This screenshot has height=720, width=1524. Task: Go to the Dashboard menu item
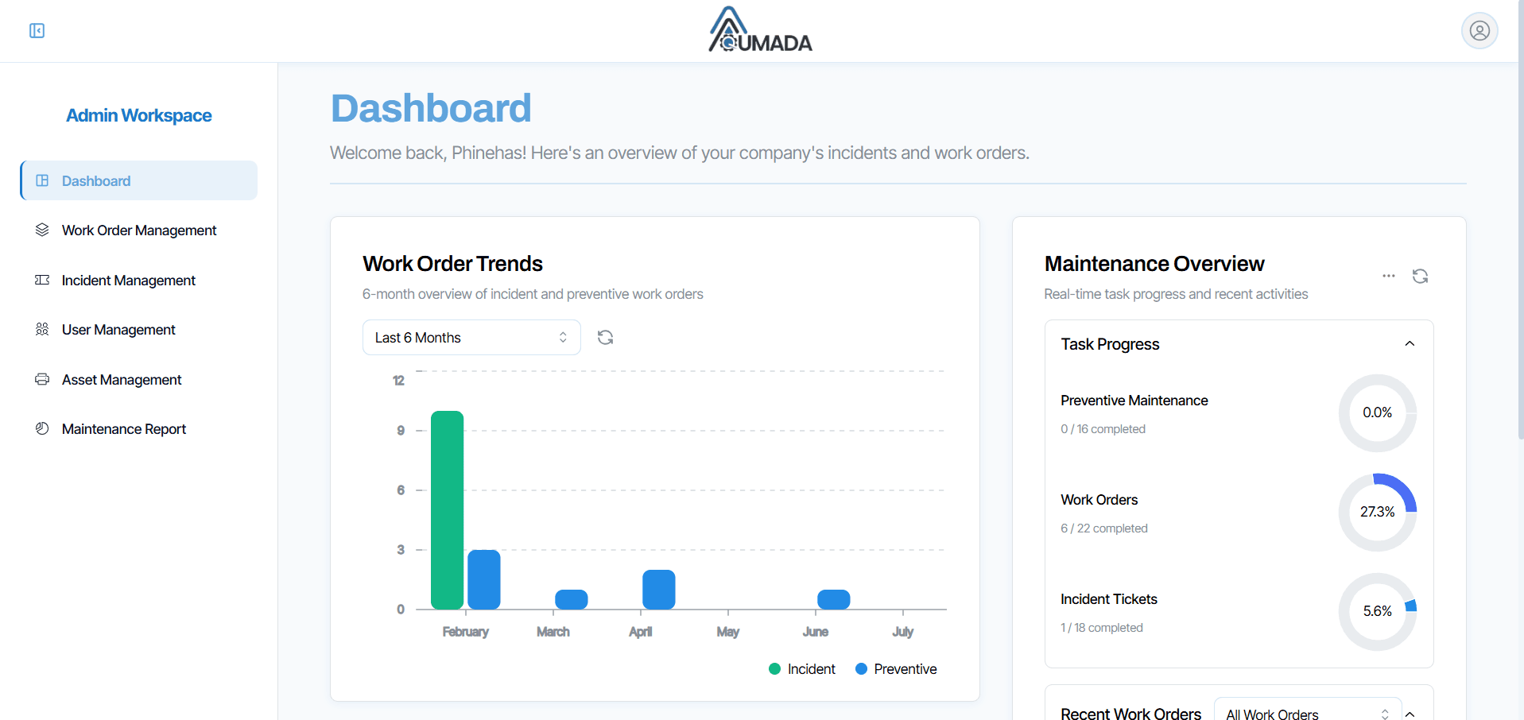coord(139,180)
